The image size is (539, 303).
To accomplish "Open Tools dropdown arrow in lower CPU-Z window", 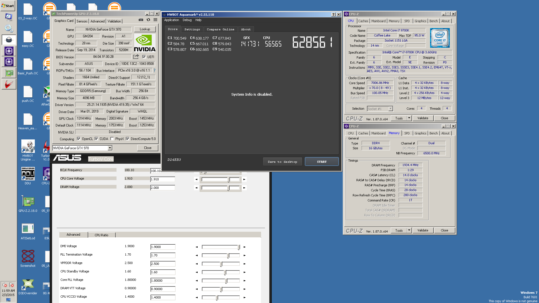I will point(409,230).
